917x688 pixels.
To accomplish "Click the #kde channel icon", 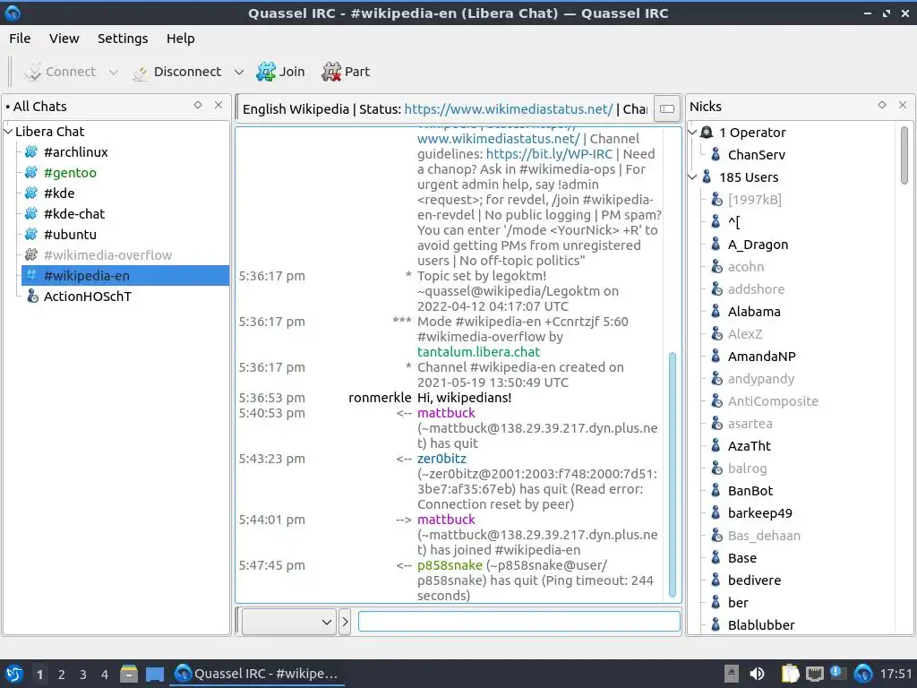I will 31,193.
